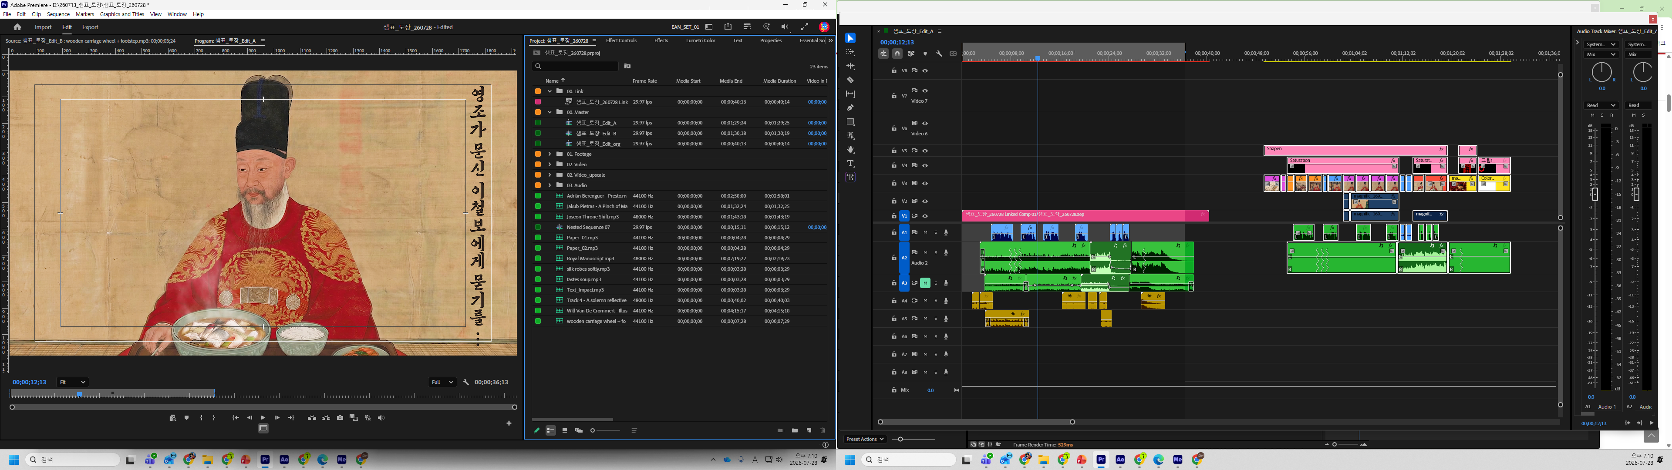Screen dimensions: 1672x470
Task: Select the Pen tool
Action: click(850, 108)
